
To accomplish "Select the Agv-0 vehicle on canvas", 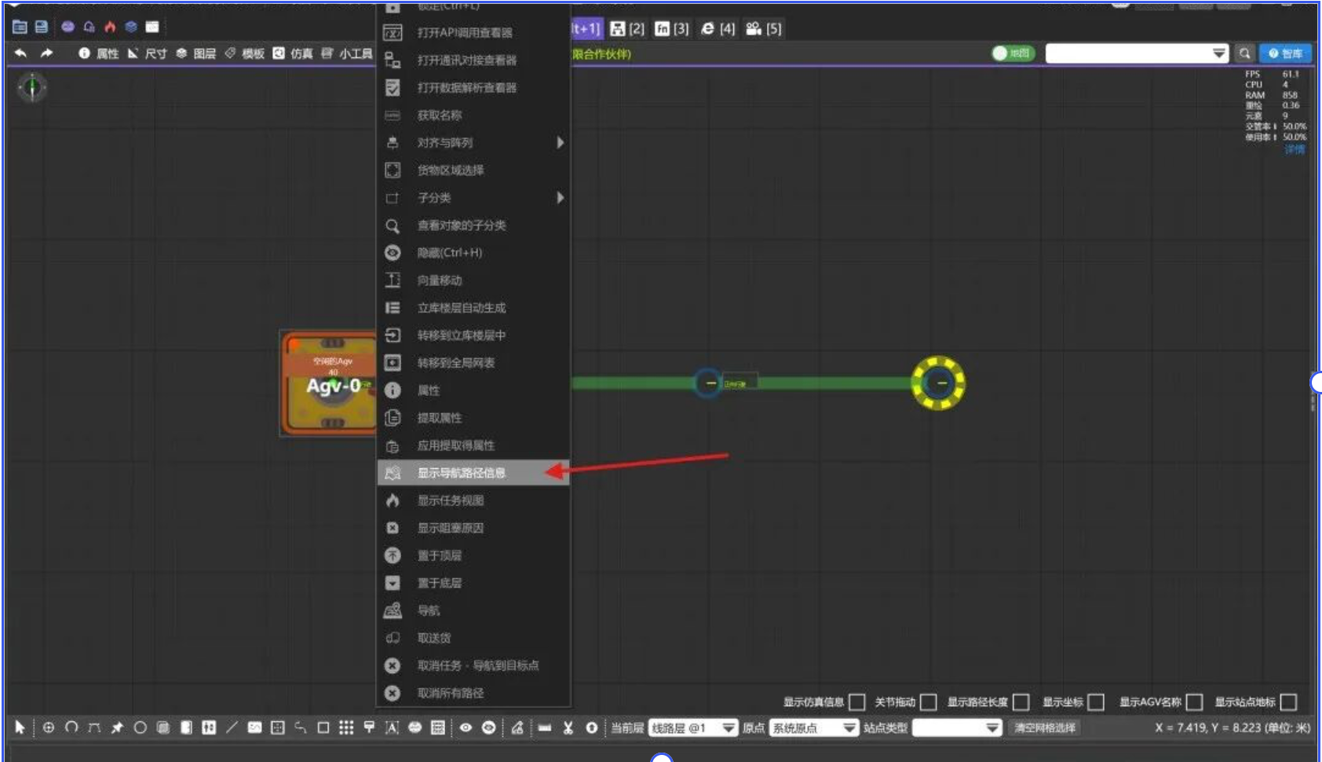I will click(x=330, y=383).
